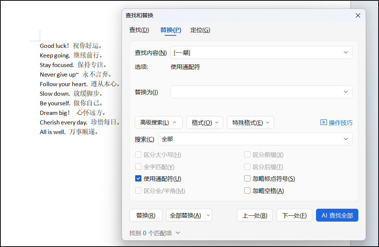Click the AI 查找全部 button
Image resolution: width=379 pixels, height=247 pixels.
click(x=337, y=215)
